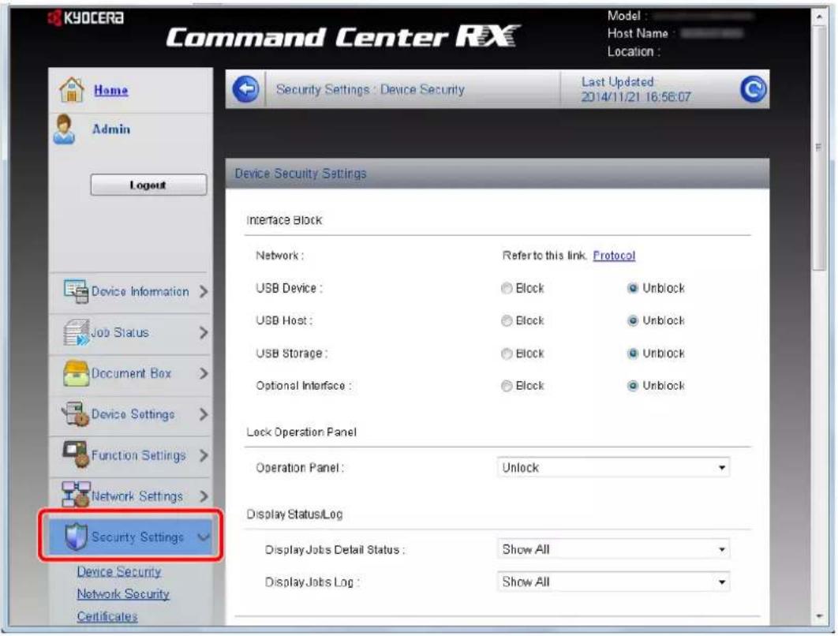Expand Network Settings chevron
This screenshot has width=838, height=636.
point(203,496)
